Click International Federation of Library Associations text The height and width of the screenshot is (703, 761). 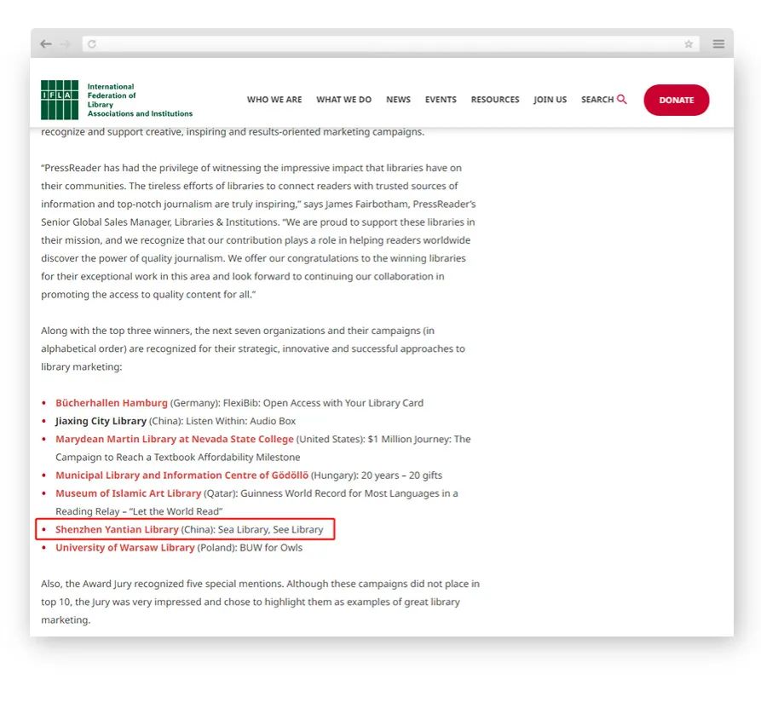point(140,100)
